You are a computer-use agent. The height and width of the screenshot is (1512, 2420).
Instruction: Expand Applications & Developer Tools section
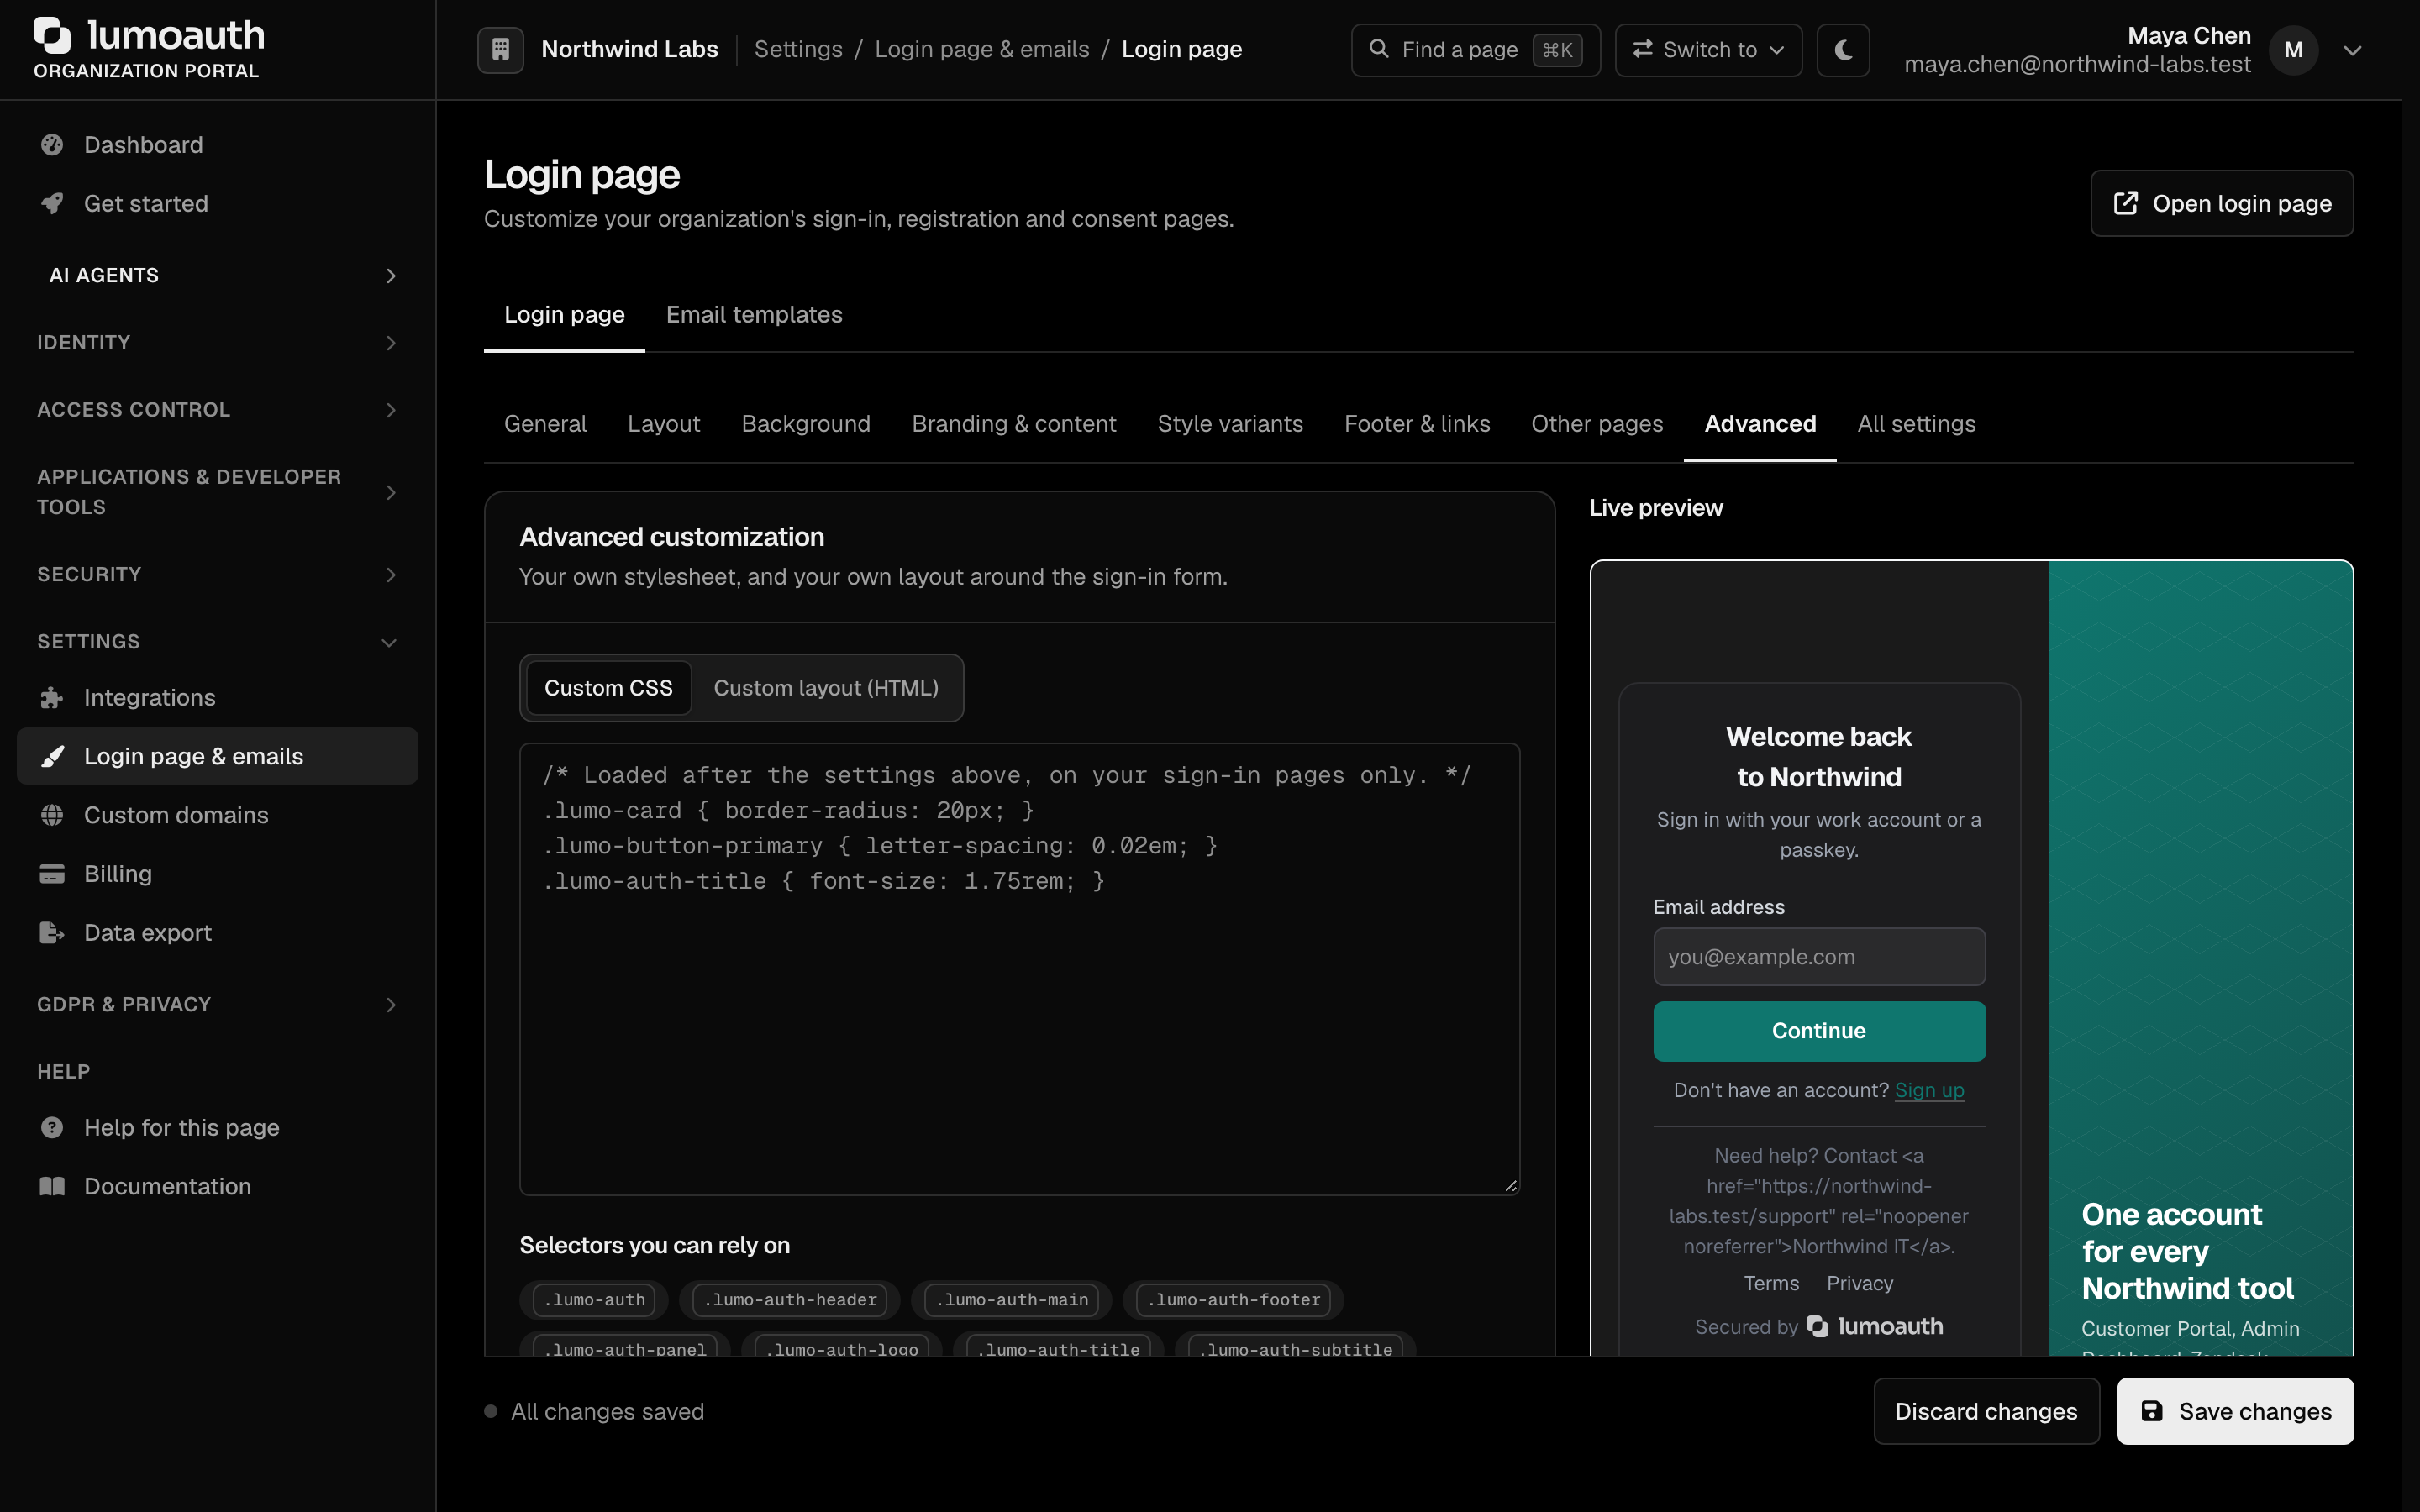(218, 492)
